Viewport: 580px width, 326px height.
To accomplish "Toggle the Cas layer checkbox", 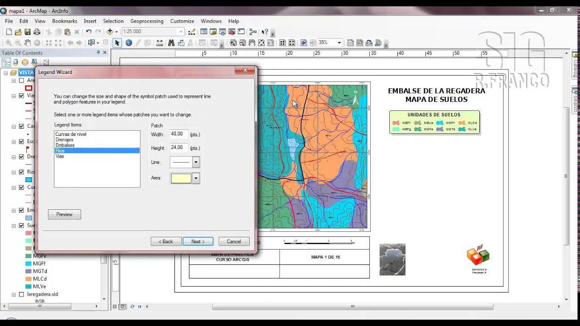I will [x=21, y=126].
